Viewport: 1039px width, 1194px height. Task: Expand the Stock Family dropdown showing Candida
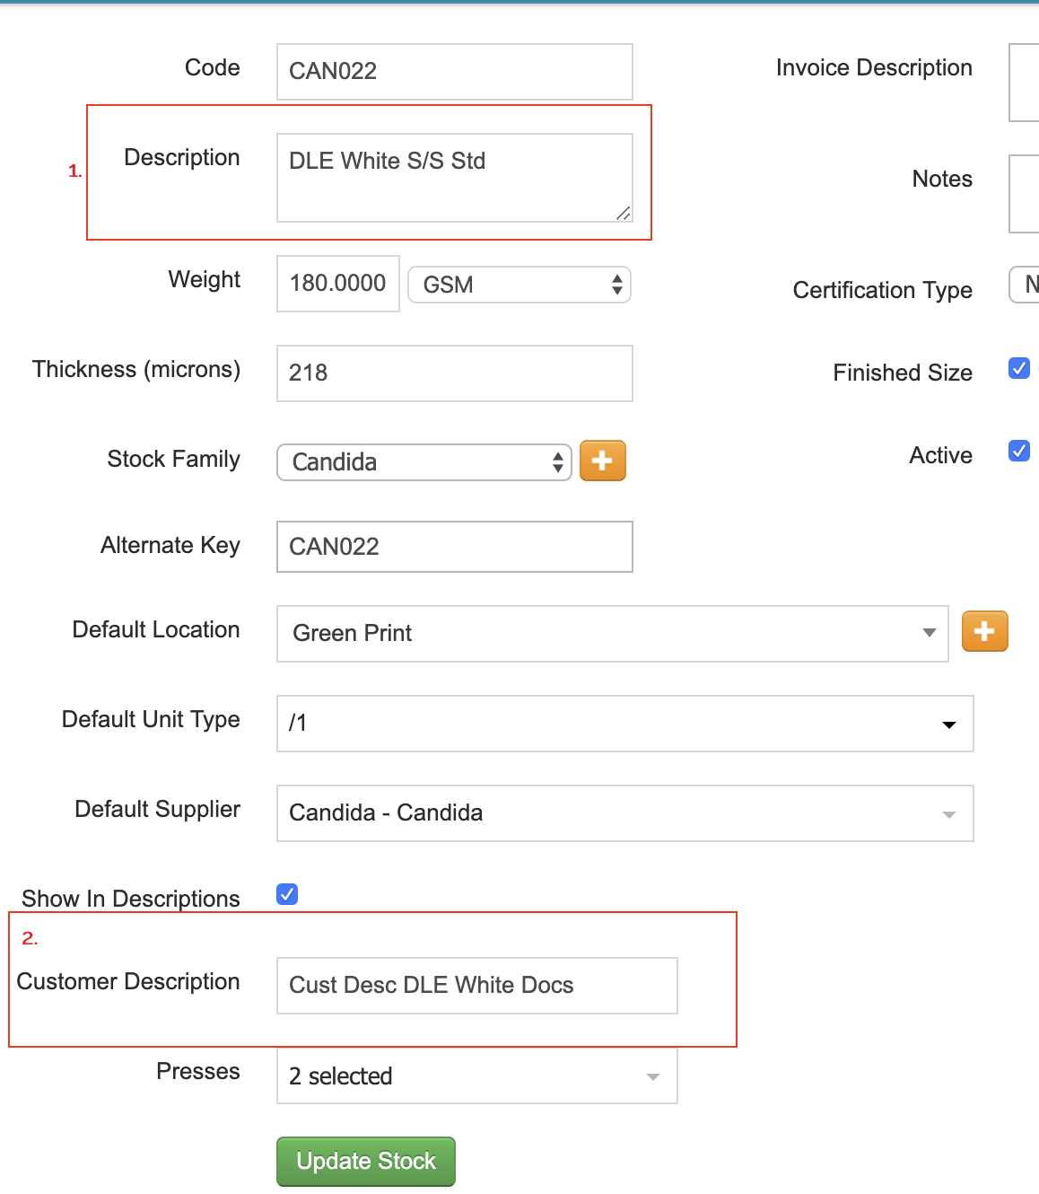(424, 462)
